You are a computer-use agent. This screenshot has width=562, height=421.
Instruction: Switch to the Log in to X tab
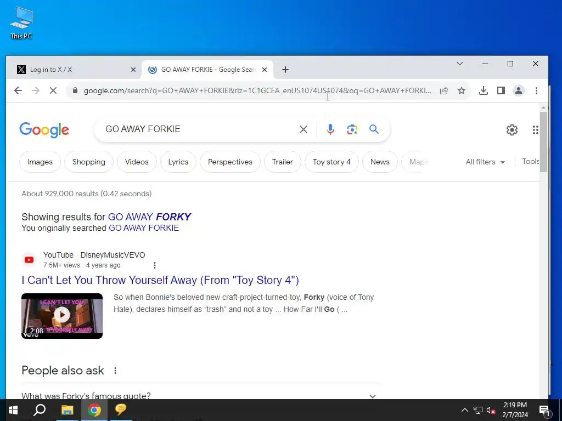[74, 70]
